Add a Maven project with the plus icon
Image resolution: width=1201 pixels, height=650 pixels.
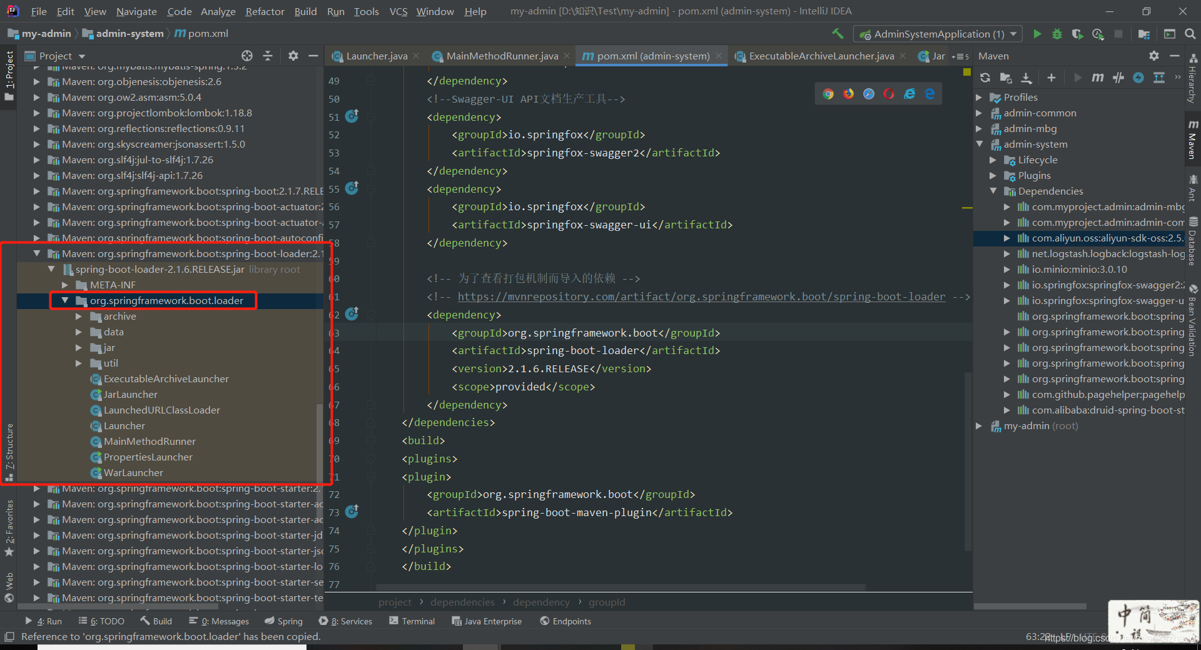1052,78
